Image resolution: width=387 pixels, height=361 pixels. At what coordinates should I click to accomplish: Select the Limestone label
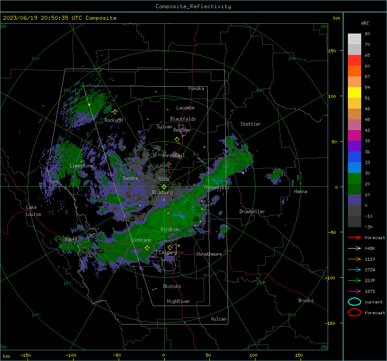coord(81,166)
